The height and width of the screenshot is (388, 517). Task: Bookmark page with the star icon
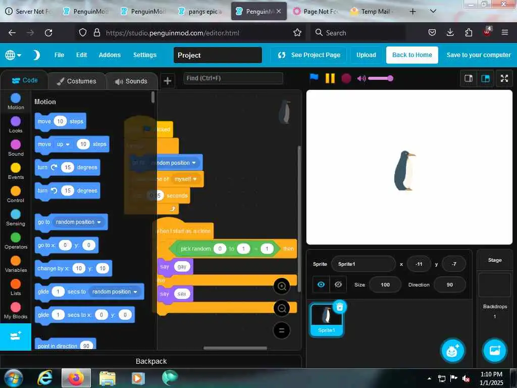pos(297,33)
